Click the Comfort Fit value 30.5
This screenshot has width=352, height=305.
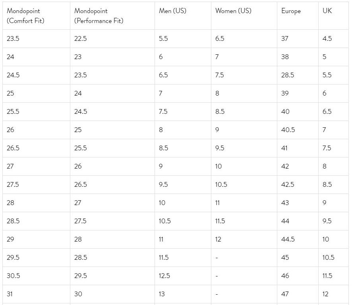click(36, 276)
